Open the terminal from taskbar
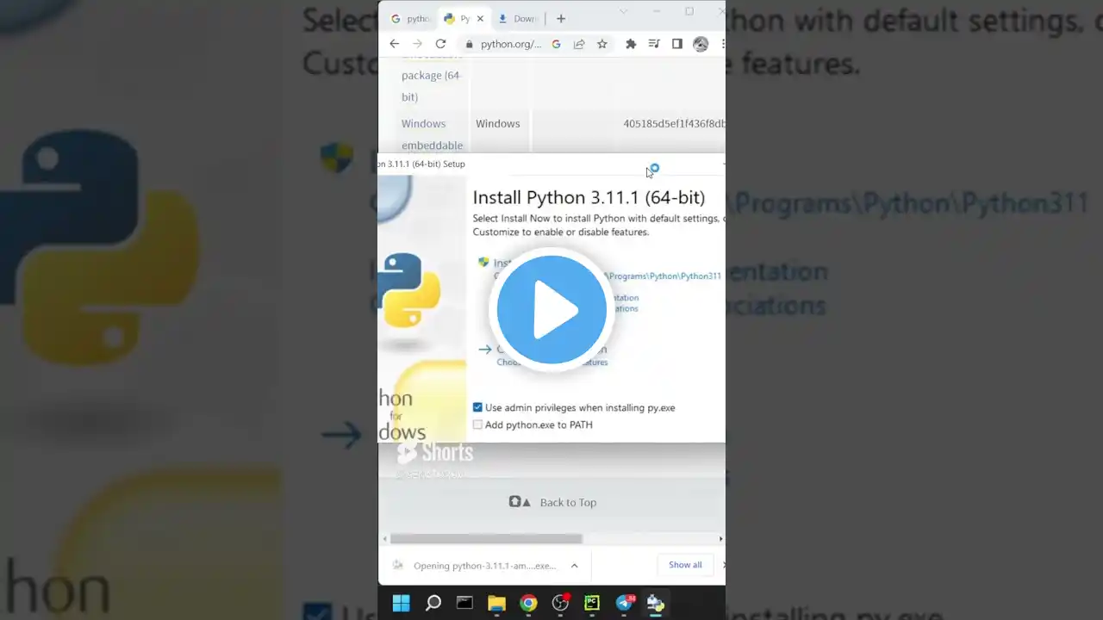1103x620 pixels. pyautogui.click(x=464, y=603)
